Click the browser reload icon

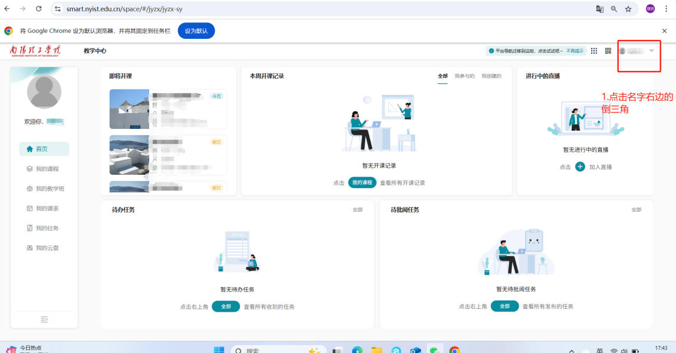click(39, 9)
